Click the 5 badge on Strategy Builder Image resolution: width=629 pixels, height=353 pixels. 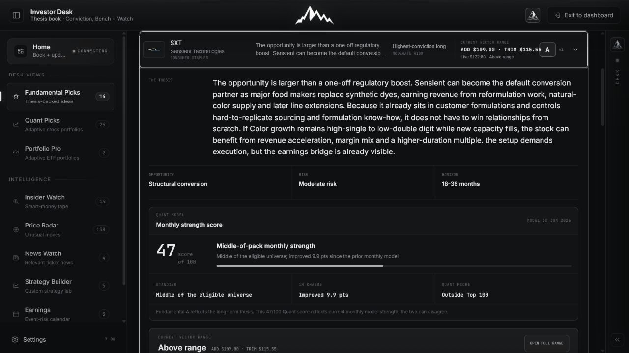(x=104, y=286)
